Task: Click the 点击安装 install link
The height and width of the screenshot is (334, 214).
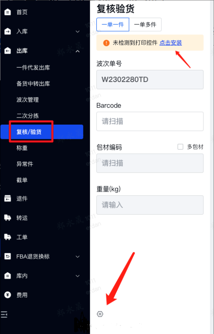Action: 171,43
